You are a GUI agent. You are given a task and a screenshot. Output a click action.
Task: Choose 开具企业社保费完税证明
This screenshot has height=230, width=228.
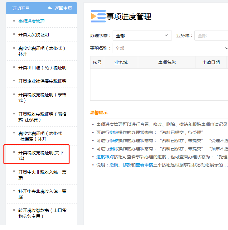[42, 81]
